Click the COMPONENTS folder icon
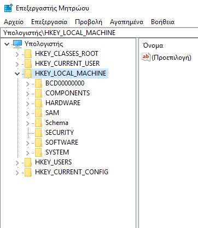The image size is (198, 228). (x=38, y=93)
